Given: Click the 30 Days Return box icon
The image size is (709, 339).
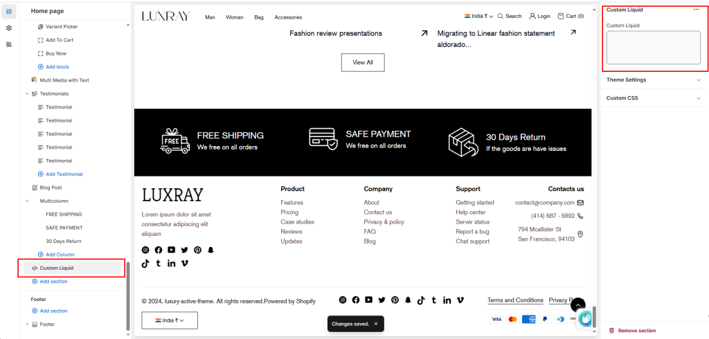Looking at the screenshot, I should (463, 143).
